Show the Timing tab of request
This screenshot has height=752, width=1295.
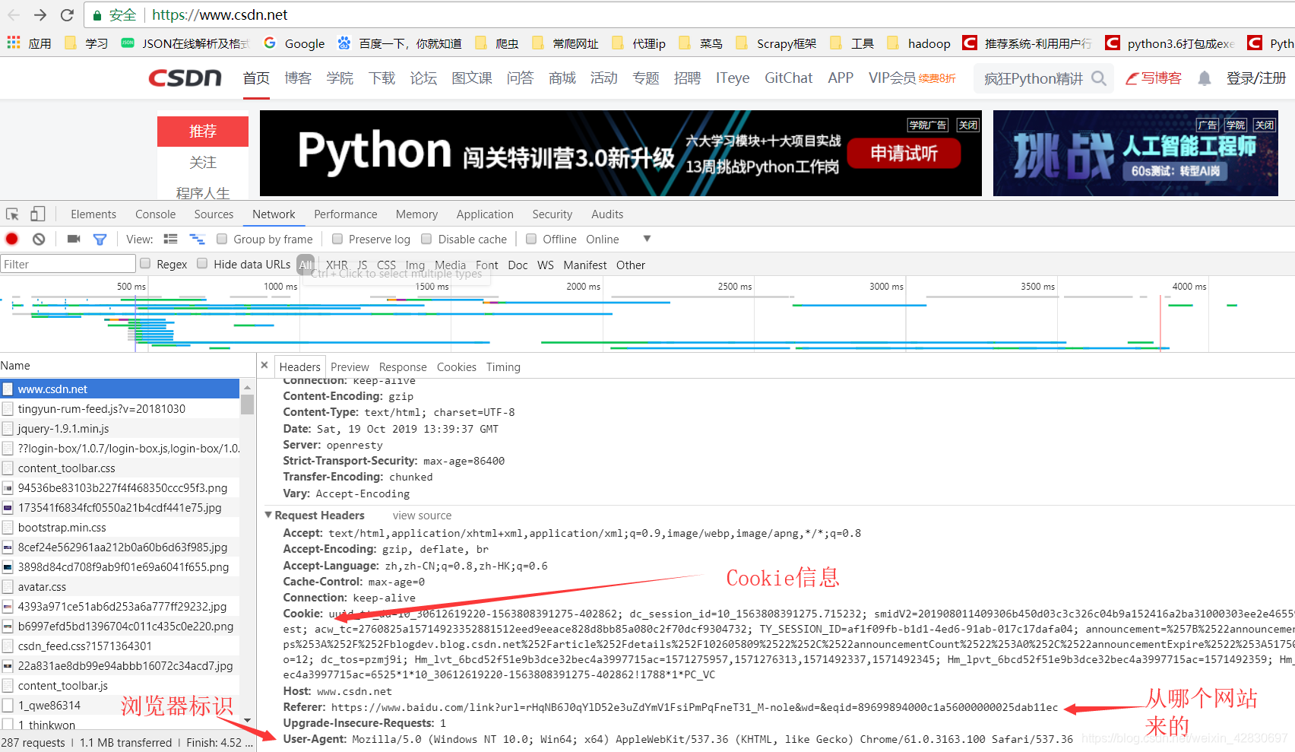point(503,366)
